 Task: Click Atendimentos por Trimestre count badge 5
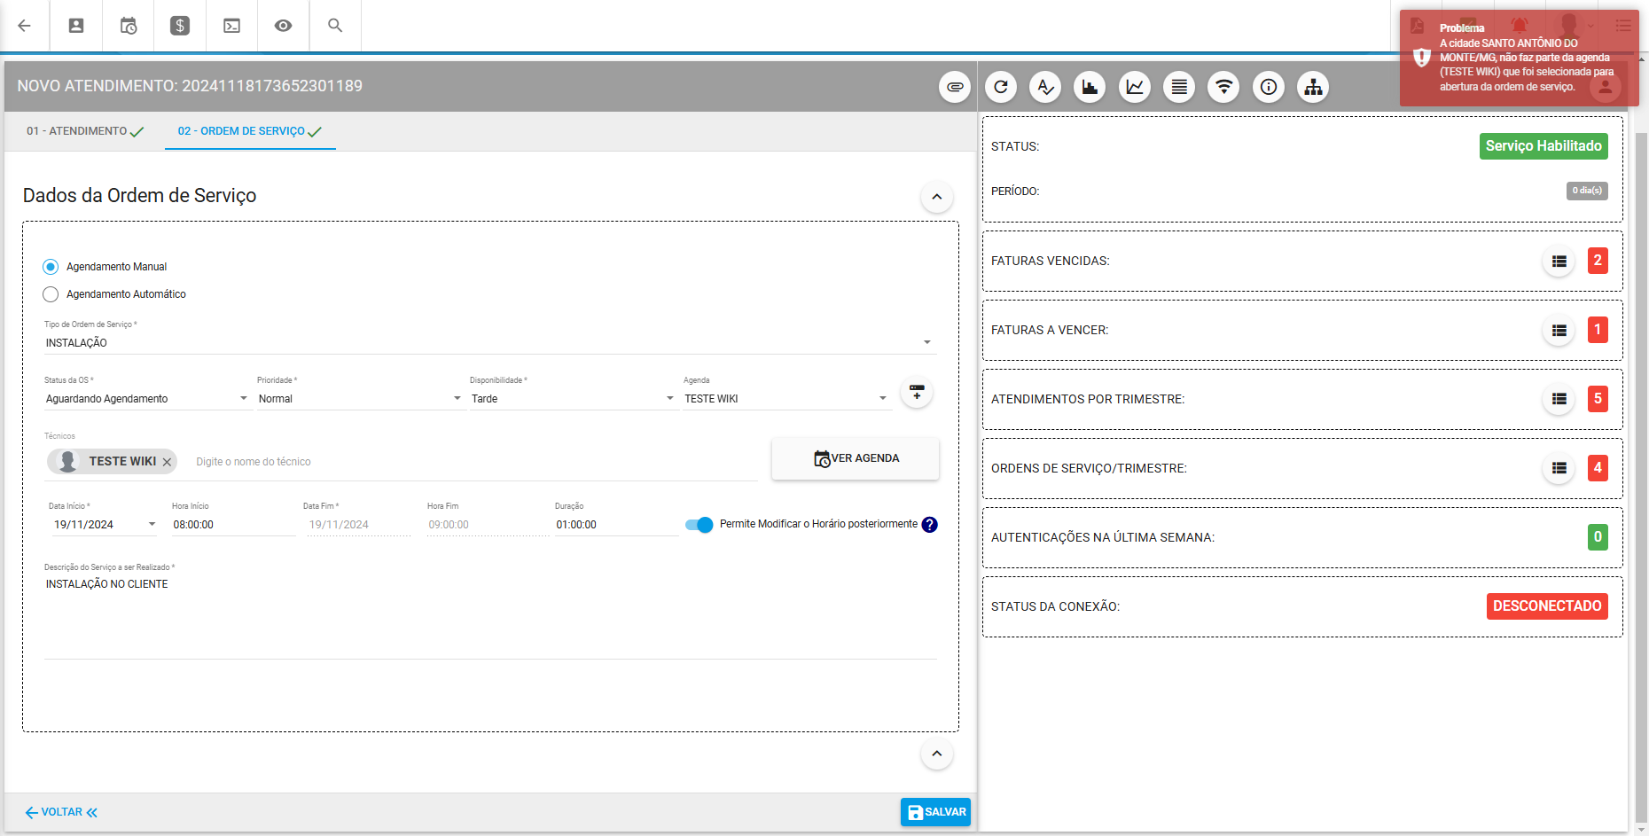coord(1598,399)
